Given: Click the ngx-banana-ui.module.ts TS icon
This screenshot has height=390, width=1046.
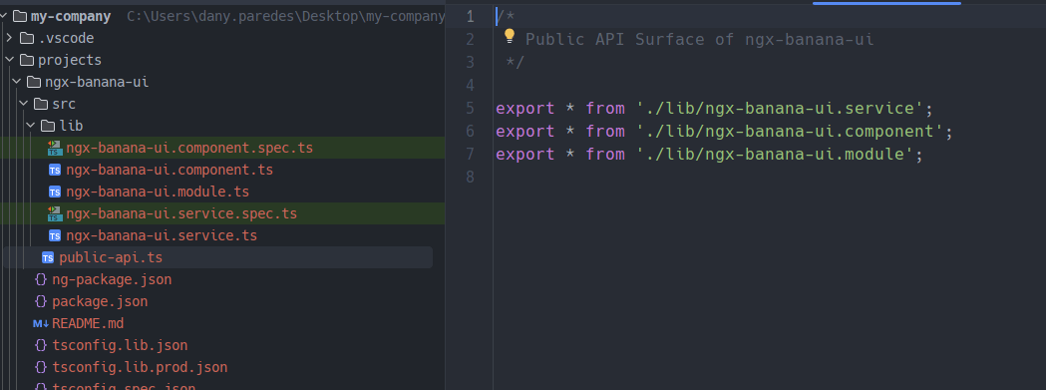Looking at the screenshot, I should tap(55, 193).
